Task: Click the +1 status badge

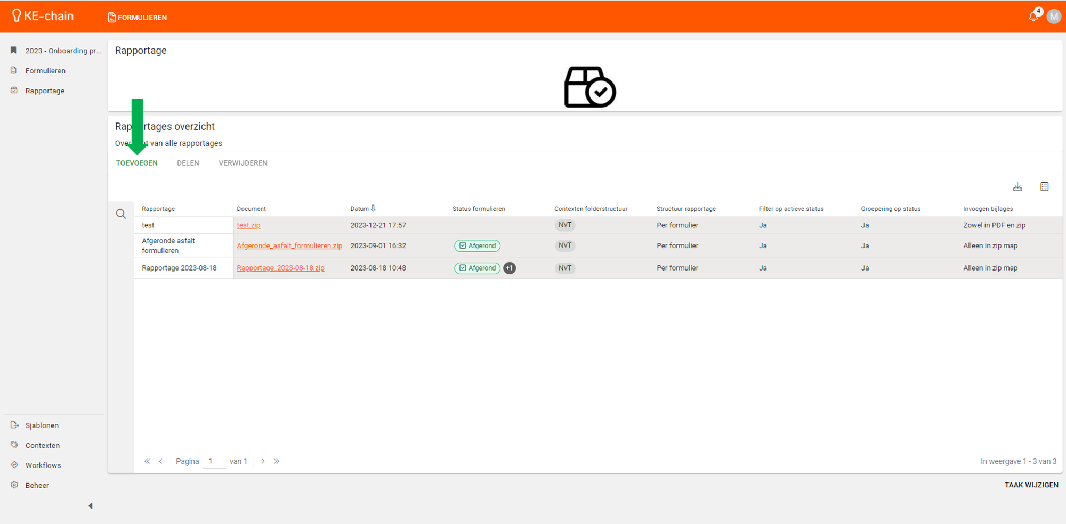Action: point(510,268)
